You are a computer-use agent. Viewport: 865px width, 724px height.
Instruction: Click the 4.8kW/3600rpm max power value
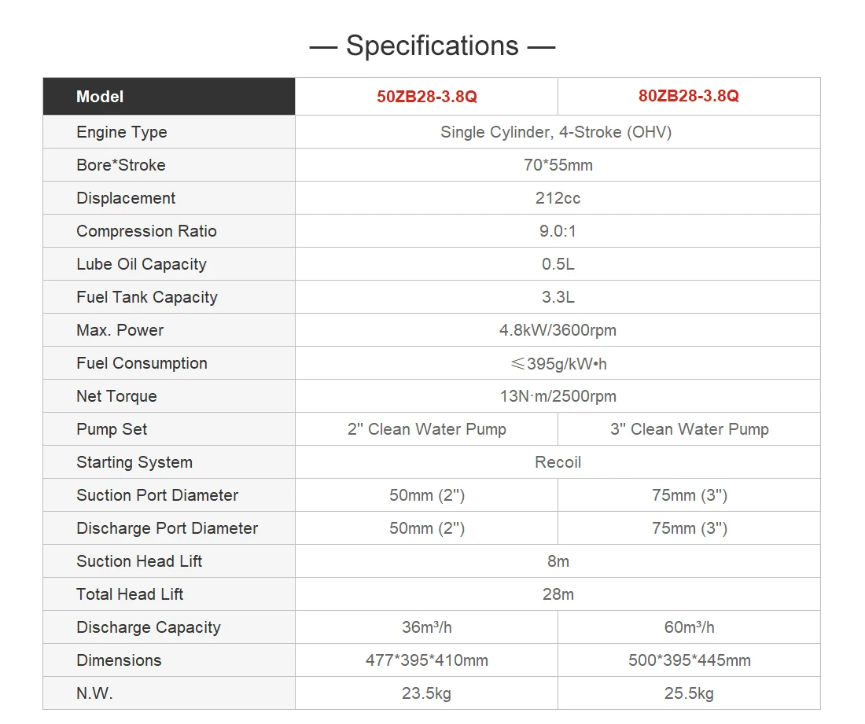(558, 330)
